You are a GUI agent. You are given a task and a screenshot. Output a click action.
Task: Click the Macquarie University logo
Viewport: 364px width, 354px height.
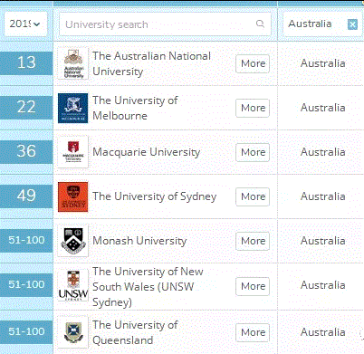[x=73, y=152]
